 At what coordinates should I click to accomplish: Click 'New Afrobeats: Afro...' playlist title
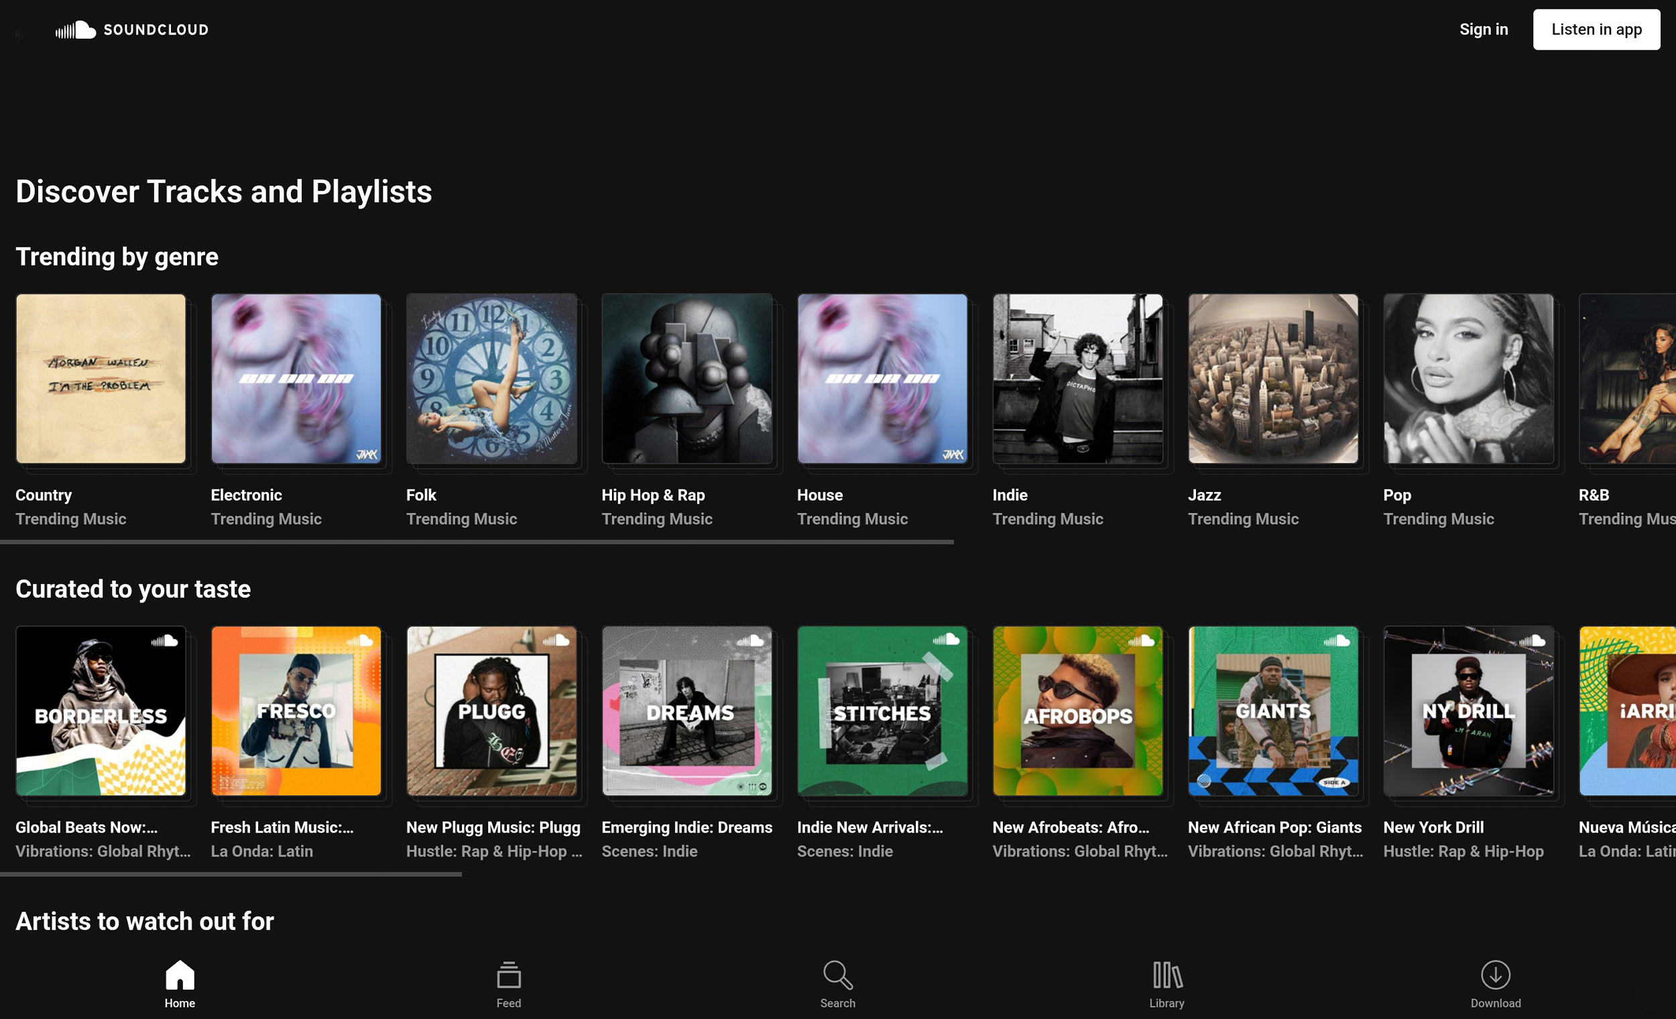1070,827
